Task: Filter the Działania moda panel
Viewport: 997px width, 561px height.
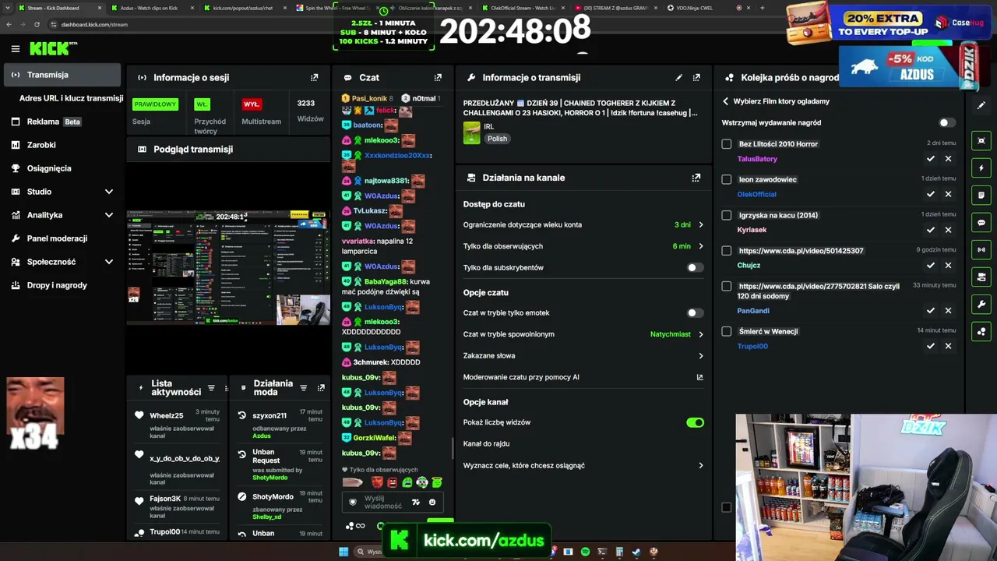Action: pyautogui.click(x=303, y=388)
